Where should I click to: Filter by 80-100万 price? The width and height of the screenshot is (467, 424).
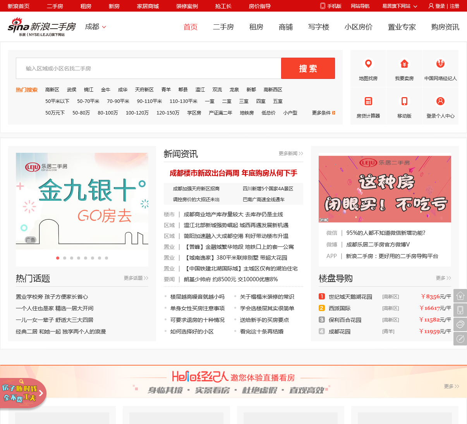(x=108, y=113)
